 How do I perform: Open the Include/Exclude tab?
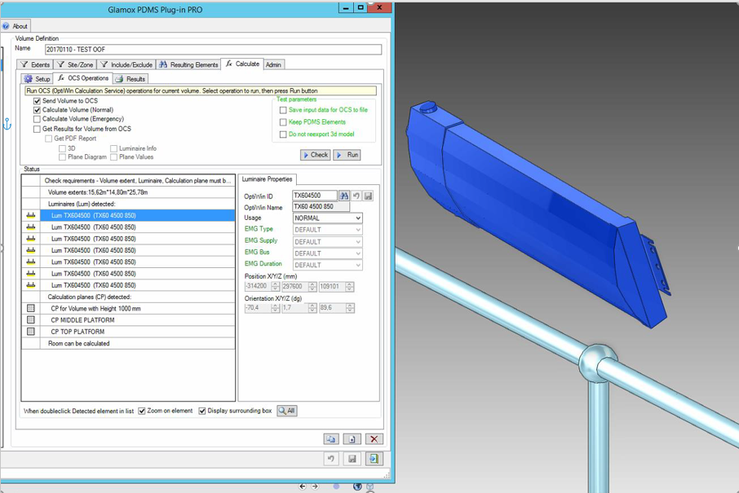pos(126,64)
